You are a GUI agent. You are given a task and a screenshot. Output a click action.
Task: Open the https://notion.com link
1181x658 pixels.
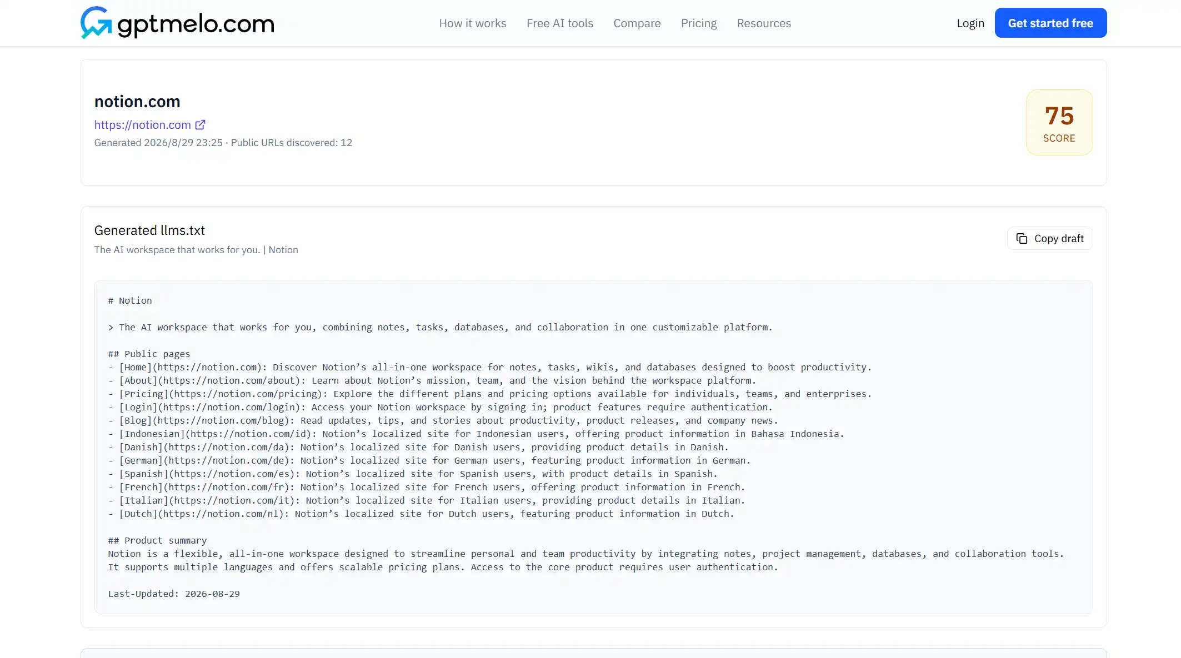[143, 125]
